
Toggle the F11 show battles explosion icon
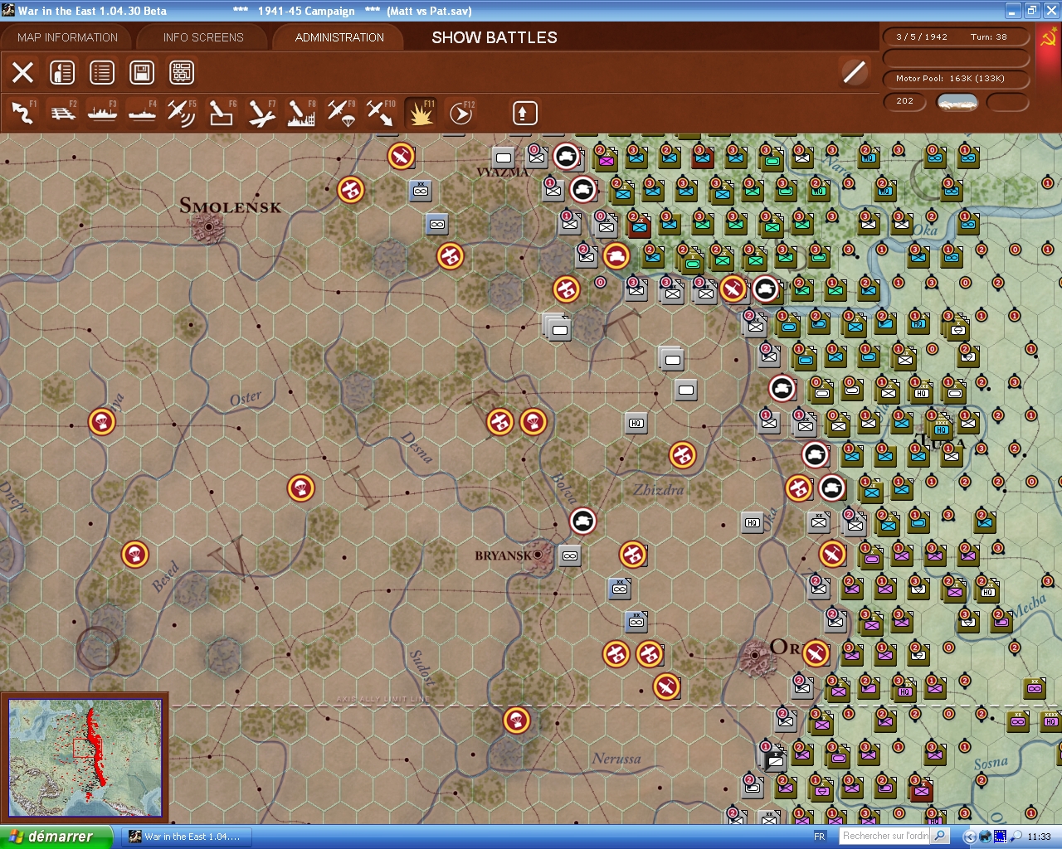(x=421, y=113)
